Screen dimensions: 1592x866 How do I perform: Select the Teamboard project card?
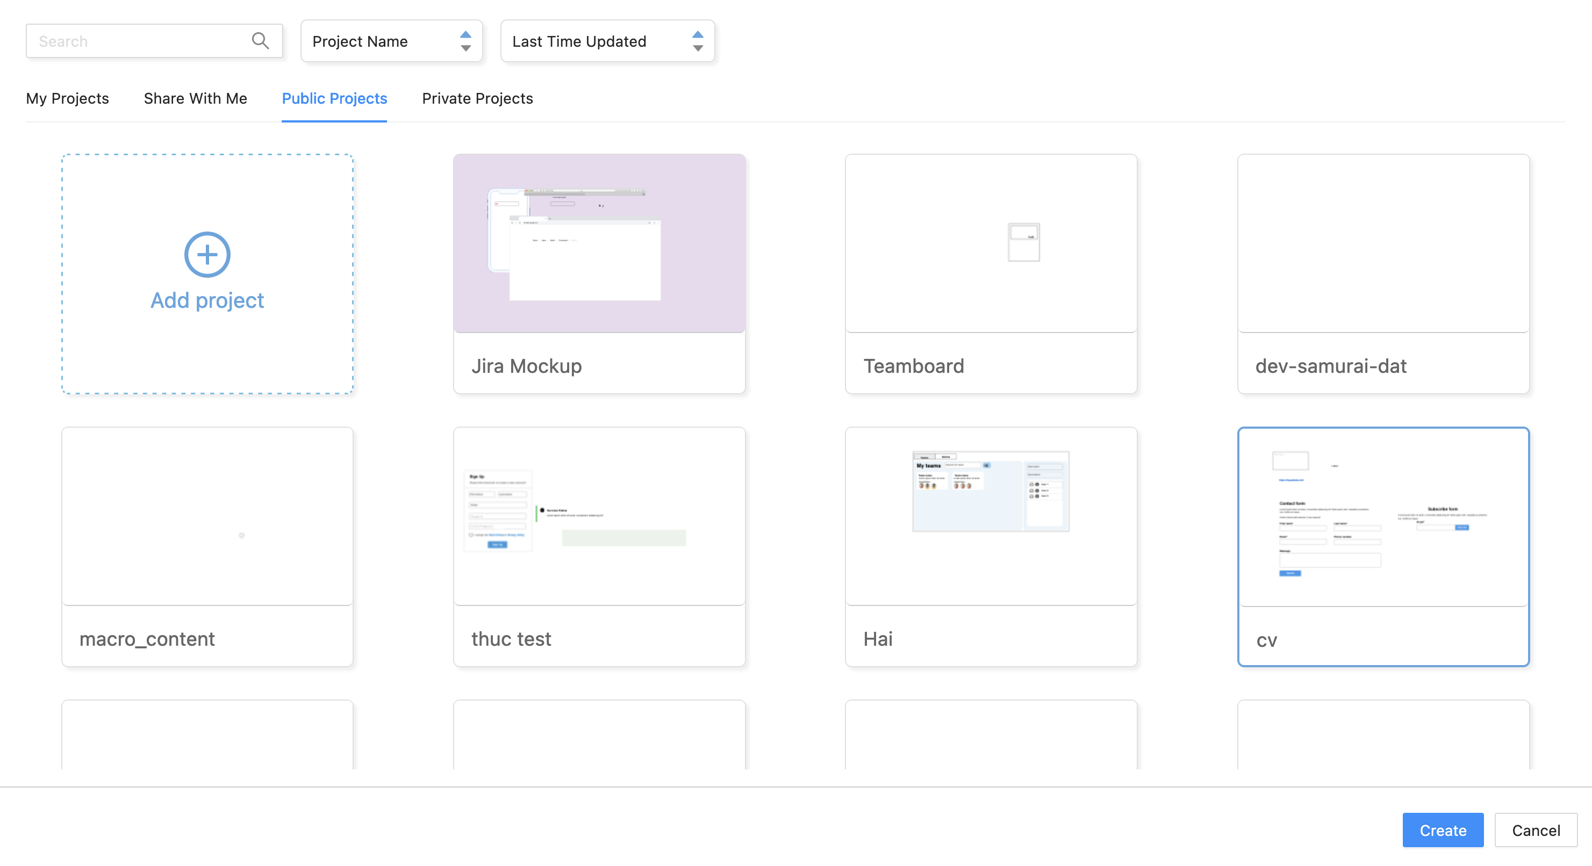point(991,273)
